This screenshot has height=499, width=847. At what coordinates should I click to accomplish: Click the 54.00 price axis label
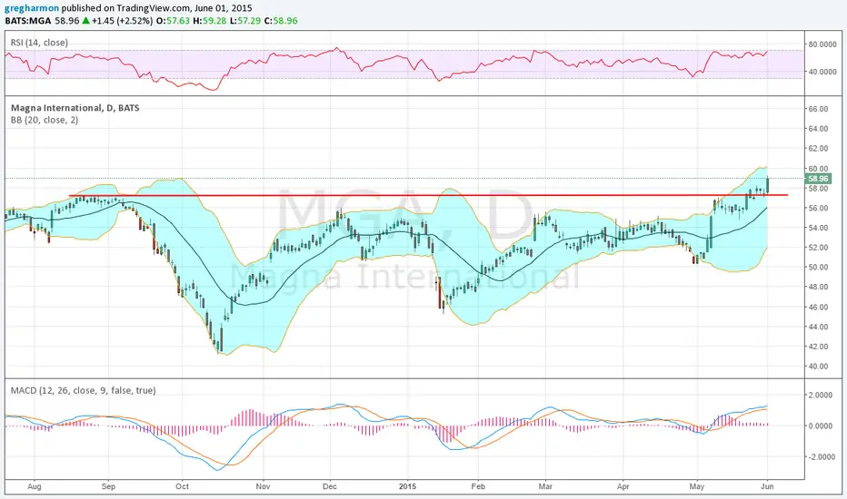coord(818,228)
